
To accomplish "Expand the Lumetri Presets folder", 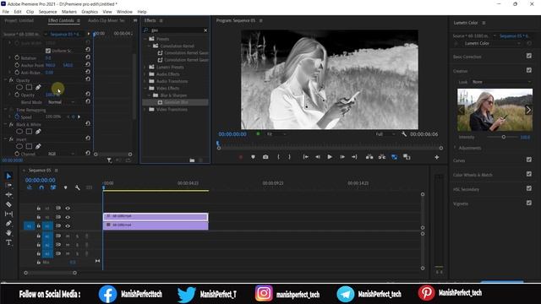I will coord(145,67).
